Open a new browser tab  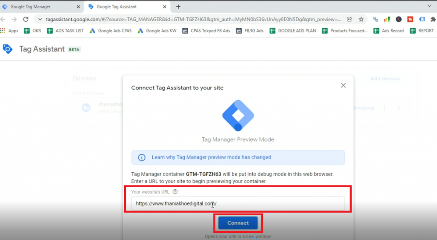click(178, 7)
